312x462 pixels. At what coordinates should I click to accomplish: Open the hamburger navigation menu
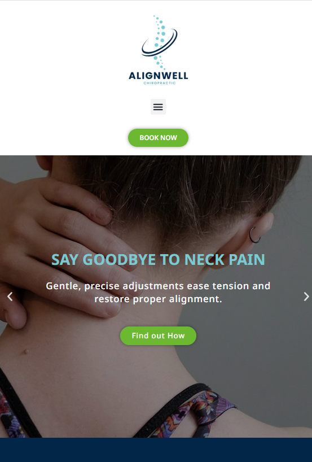[x=158, y=107]
